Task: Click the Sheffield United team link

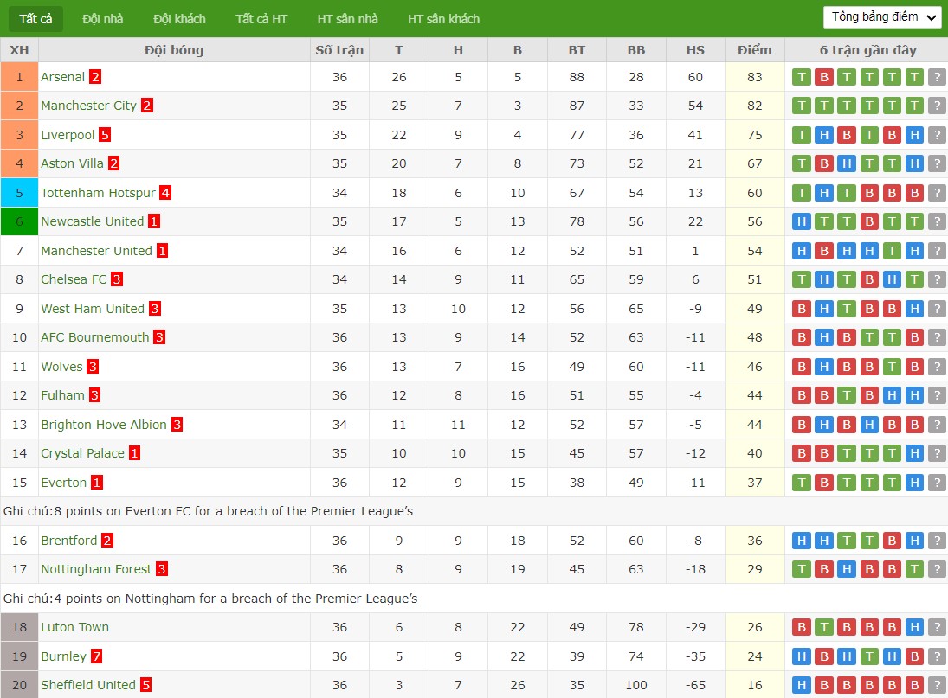Action: pyautogui.click(x=88, y=685)
